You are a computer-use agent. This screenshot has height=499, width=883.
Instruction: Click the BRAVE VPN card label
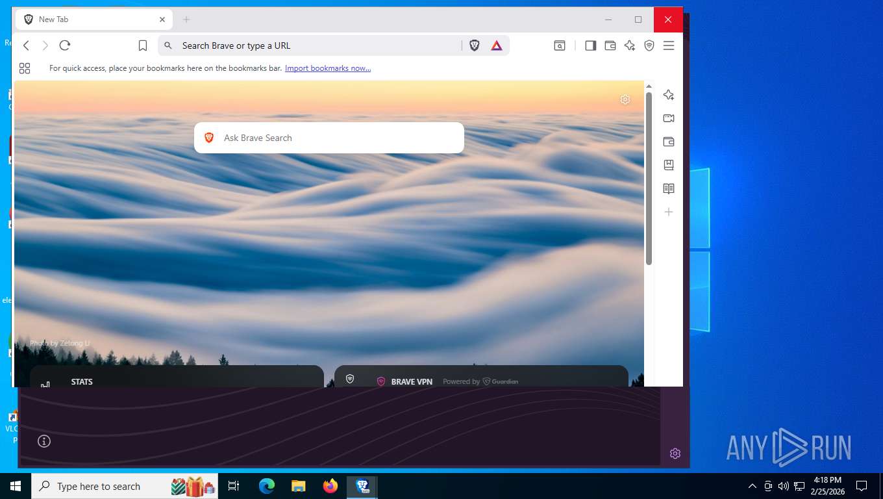click(x=412, y=381)
